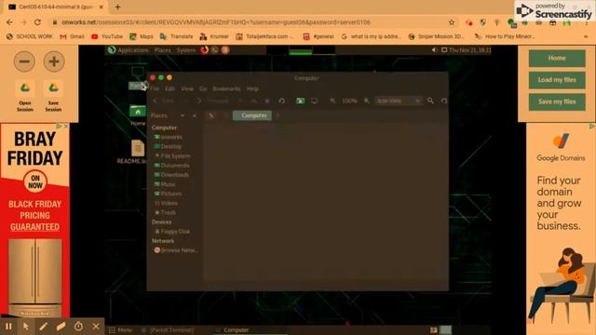The image size is (596, 335).
Task: Toggle the location edit pencil button
Action: tap(211, 115)
